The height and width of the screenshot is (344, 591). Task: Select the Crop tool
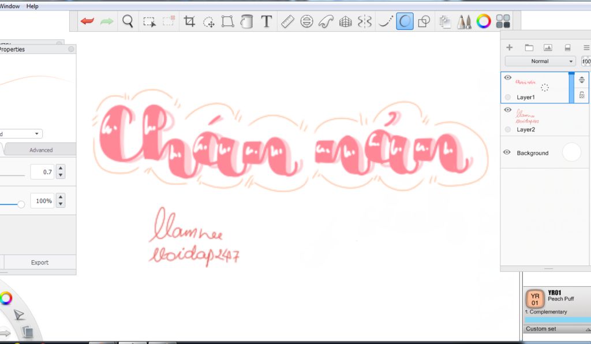click(189, 21)
